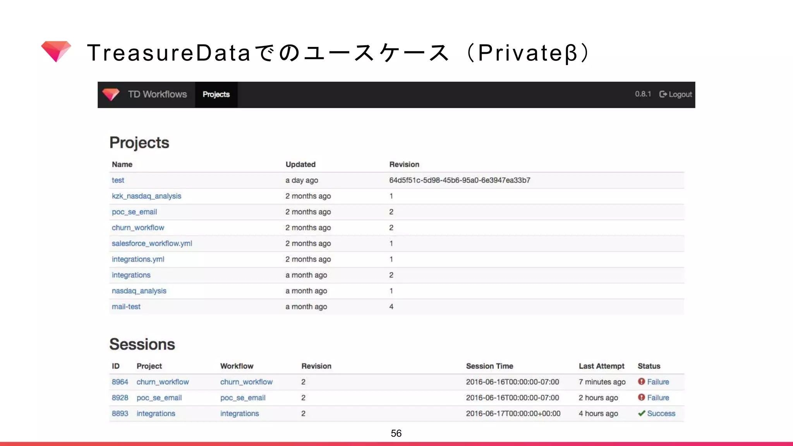Click the ID column header in Sessions

[x=115, y=366]
